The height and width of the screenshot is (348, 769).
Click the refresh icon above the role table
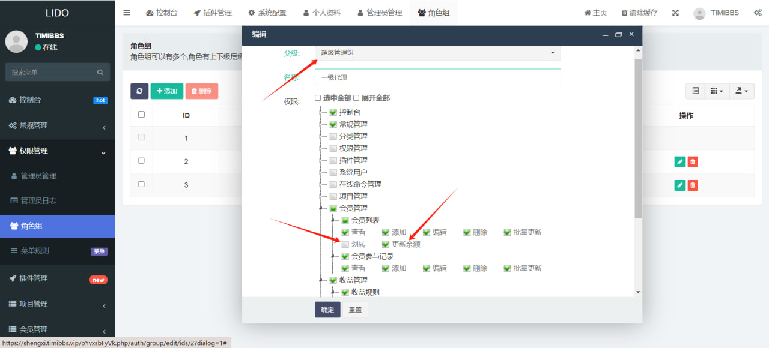coord(140,91)
